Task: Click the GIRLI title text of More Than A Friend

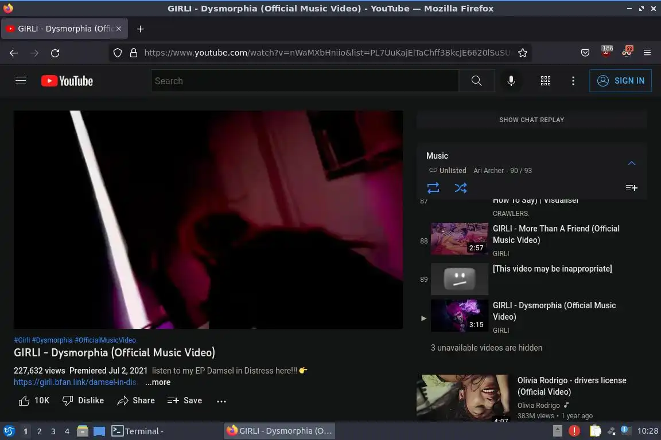Action: (556, 234)
